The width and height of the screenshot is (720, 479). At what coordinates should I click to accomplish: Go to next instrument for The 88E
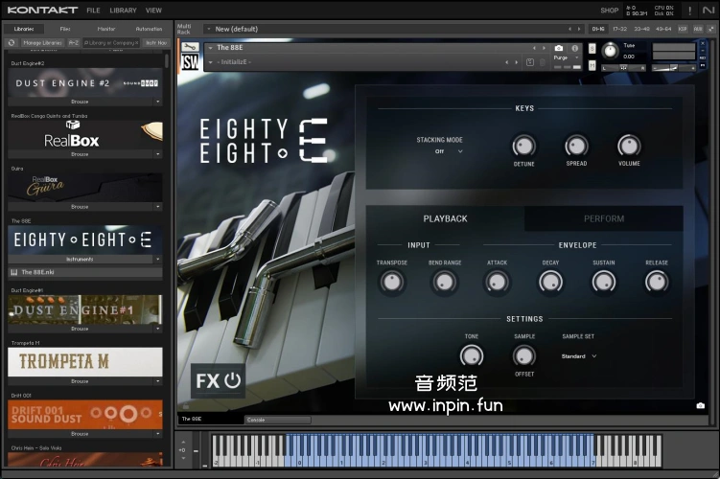click(x=544, y=48)
